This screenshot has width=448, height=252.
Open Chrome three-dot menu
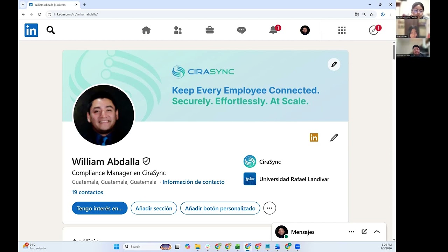(x=391, y=14)
